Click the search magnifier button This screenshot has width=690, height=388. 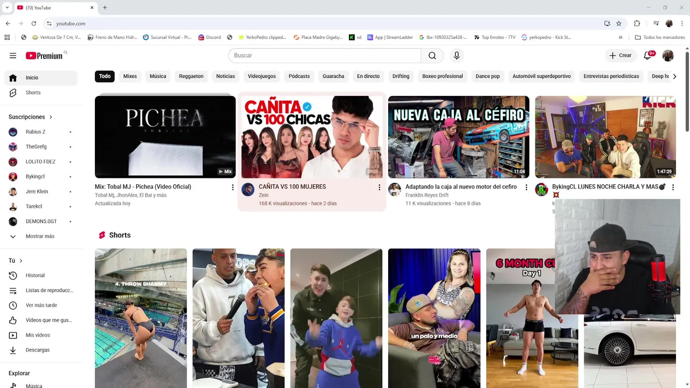tap(432, 56)
